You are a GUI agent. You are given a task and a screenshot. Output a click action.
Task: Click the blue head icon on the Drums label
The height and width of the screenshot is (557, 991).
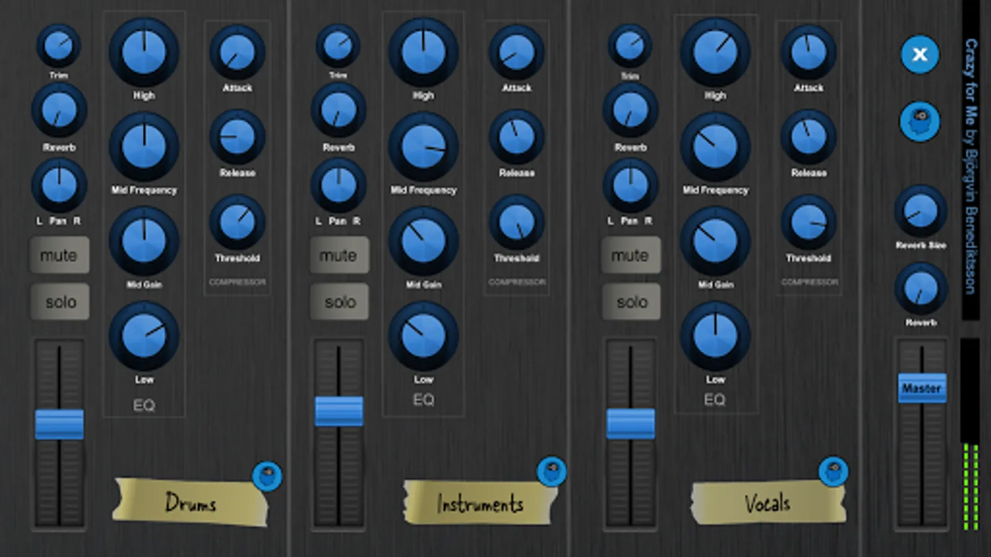(x=267, y=476)
